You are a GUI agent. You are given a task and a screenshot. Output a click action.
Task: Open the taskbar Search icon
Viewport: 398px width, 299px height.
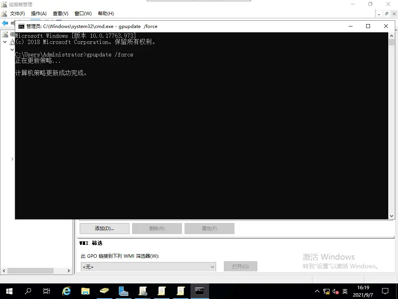click(28, 291)
